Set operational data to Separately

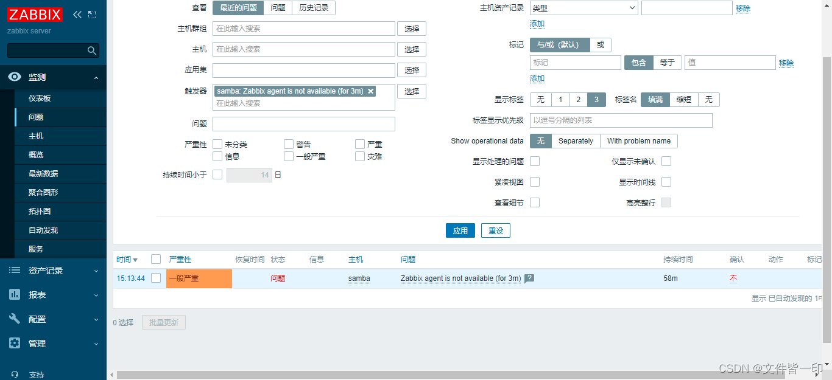pos(576,141)
